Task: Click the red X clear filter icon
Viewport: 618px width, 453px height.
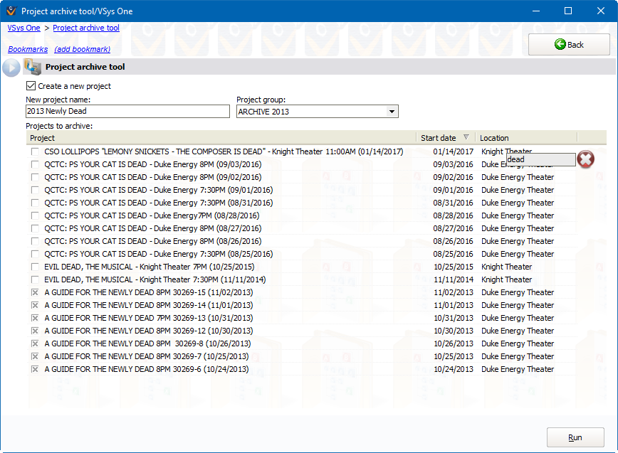Action: click(x=585, y=159)
